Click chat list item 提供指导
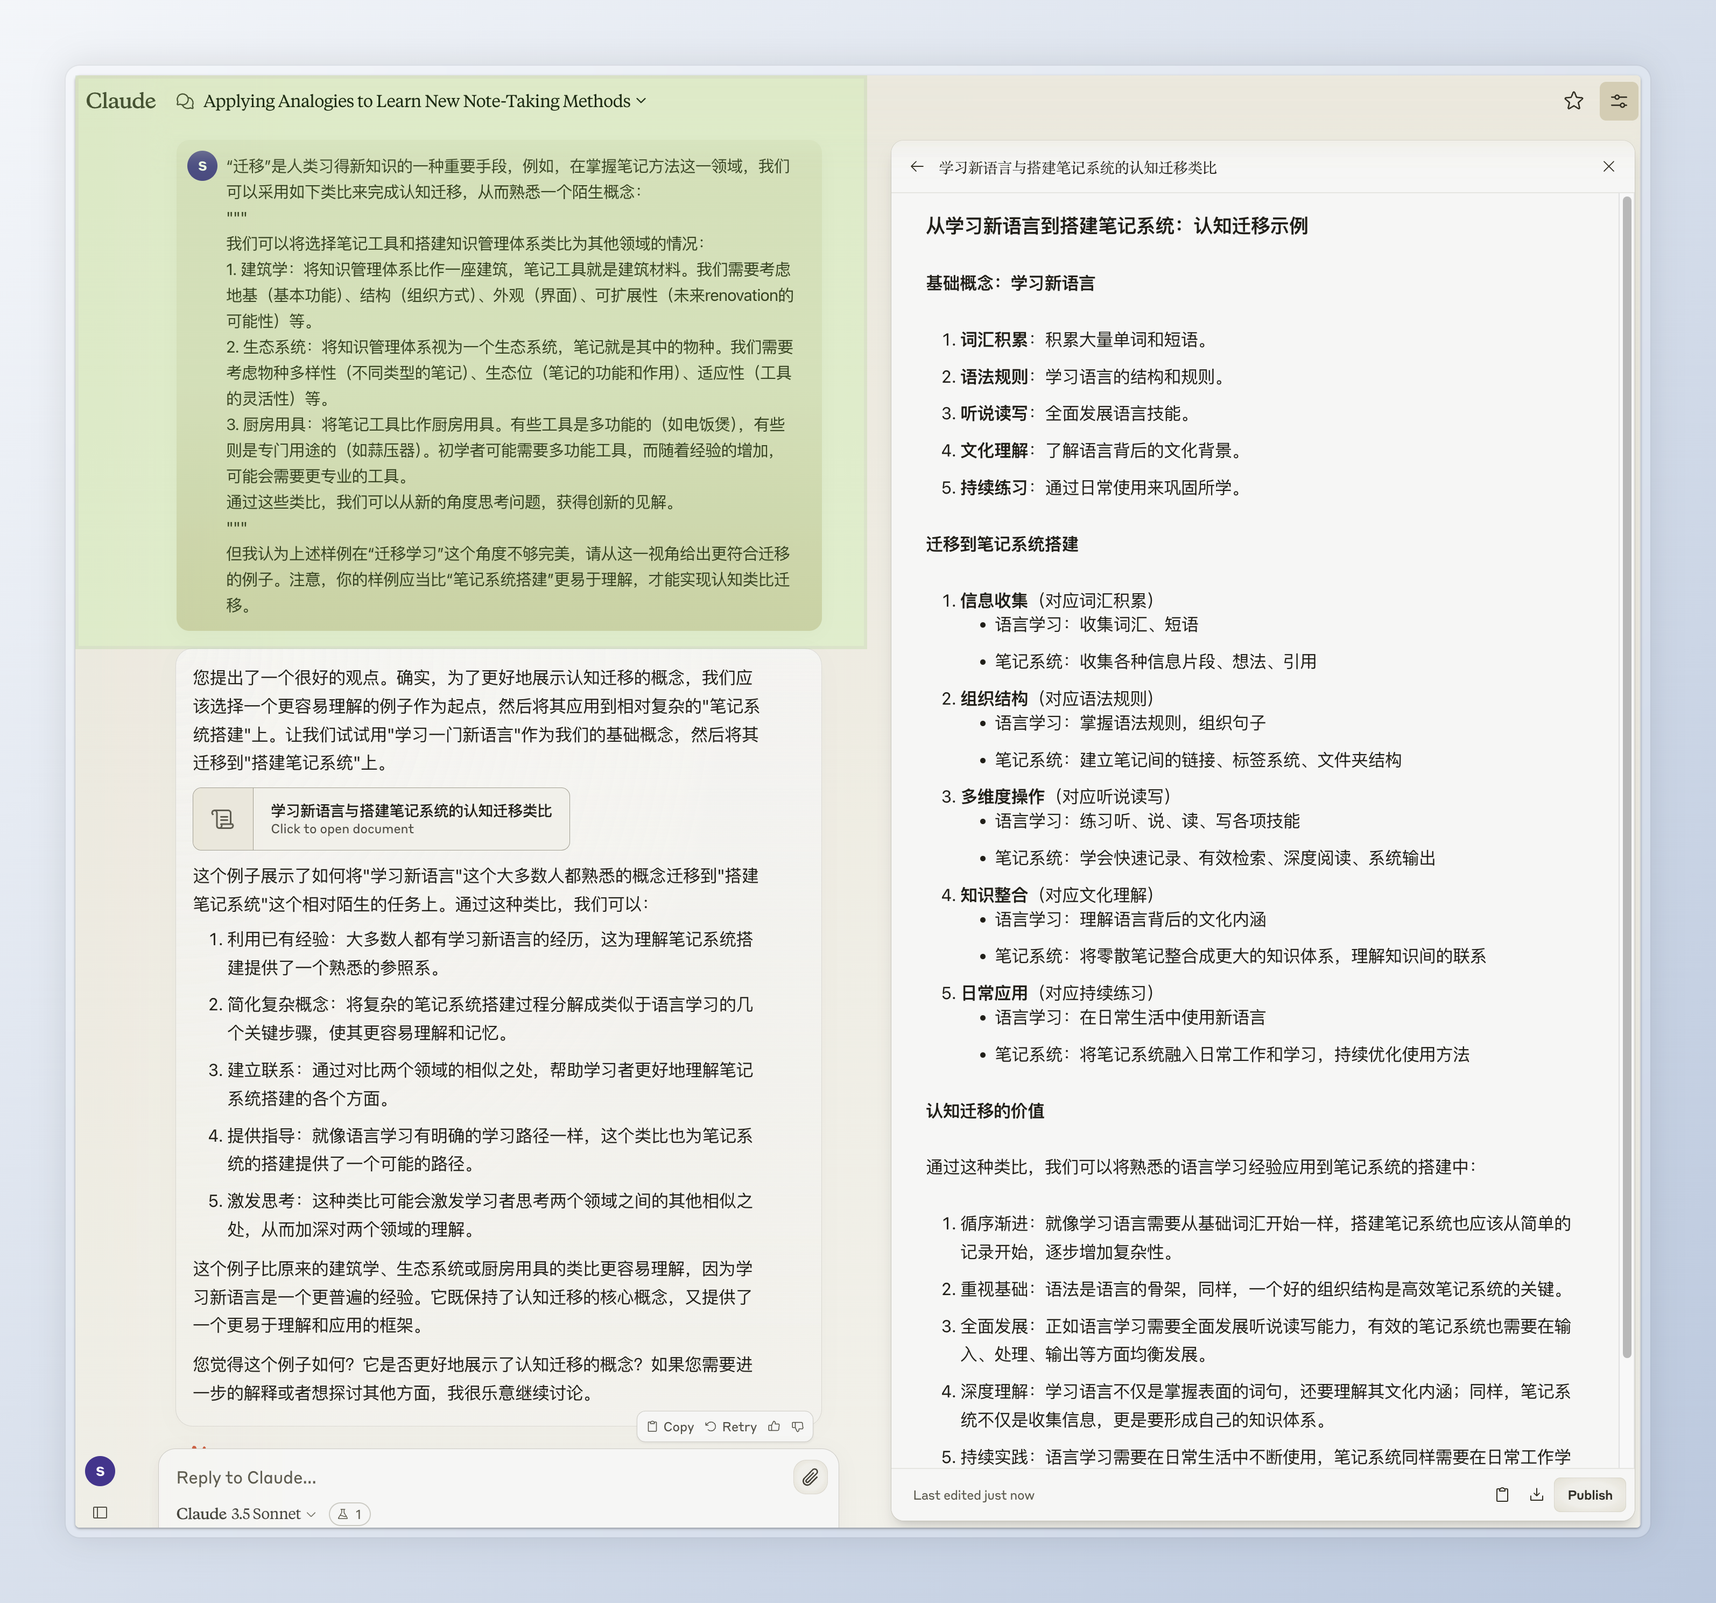This screenshot has width=1716, height=1603. click(x=482, y=1150)
